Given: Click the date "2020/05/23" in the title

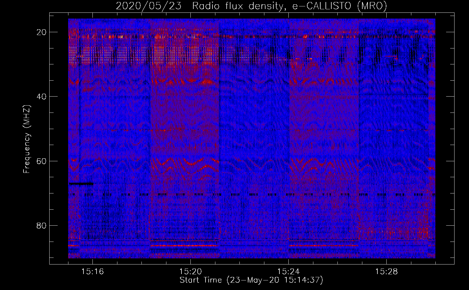Looking at the screenshot, I should [149, 6].
